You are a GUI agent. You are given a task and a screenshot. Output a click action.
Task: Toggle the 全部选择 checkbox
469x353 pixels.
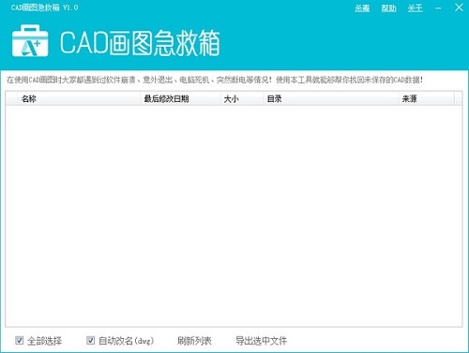coord(19,340)
